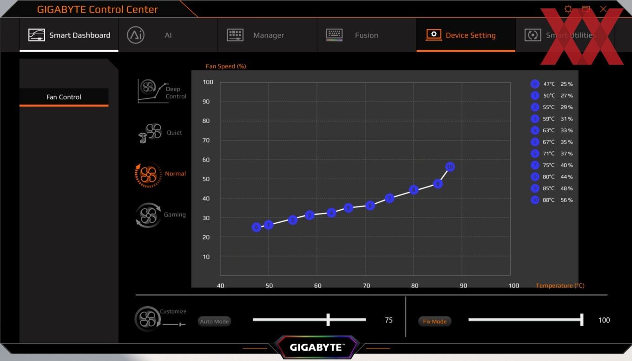Click legend row 88°C 56 %
This screenshot has height=361, width=632.
[x=552, y=200]
